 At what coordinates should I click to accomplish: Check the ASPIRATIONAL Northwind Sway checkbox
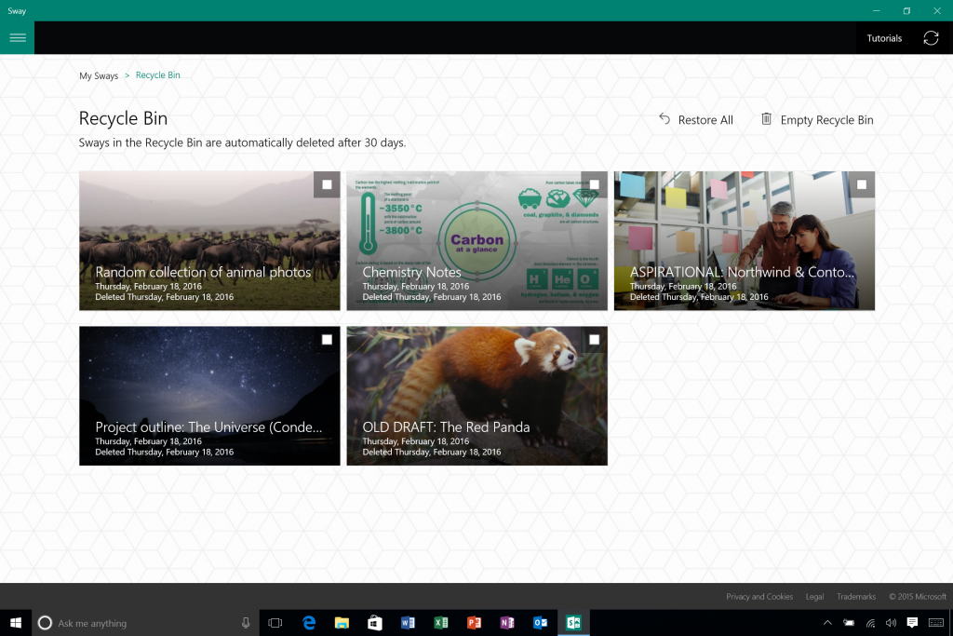[x=862, y=184]
